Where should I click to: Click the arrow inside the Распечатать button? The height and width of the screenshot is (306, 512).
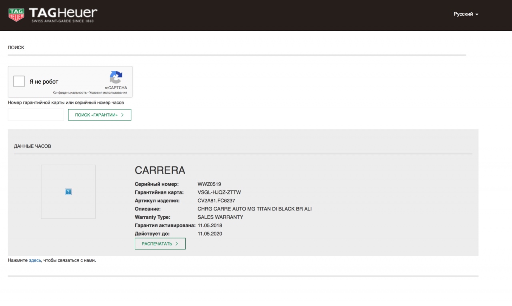[177, 244]
